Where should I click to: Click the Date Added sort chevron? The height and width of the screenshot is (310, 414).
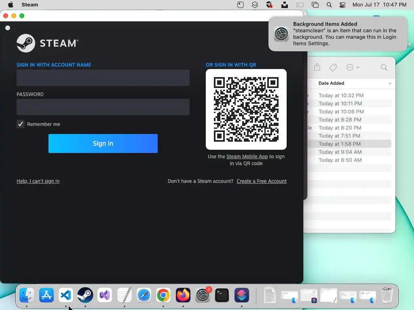click(390, 83)
